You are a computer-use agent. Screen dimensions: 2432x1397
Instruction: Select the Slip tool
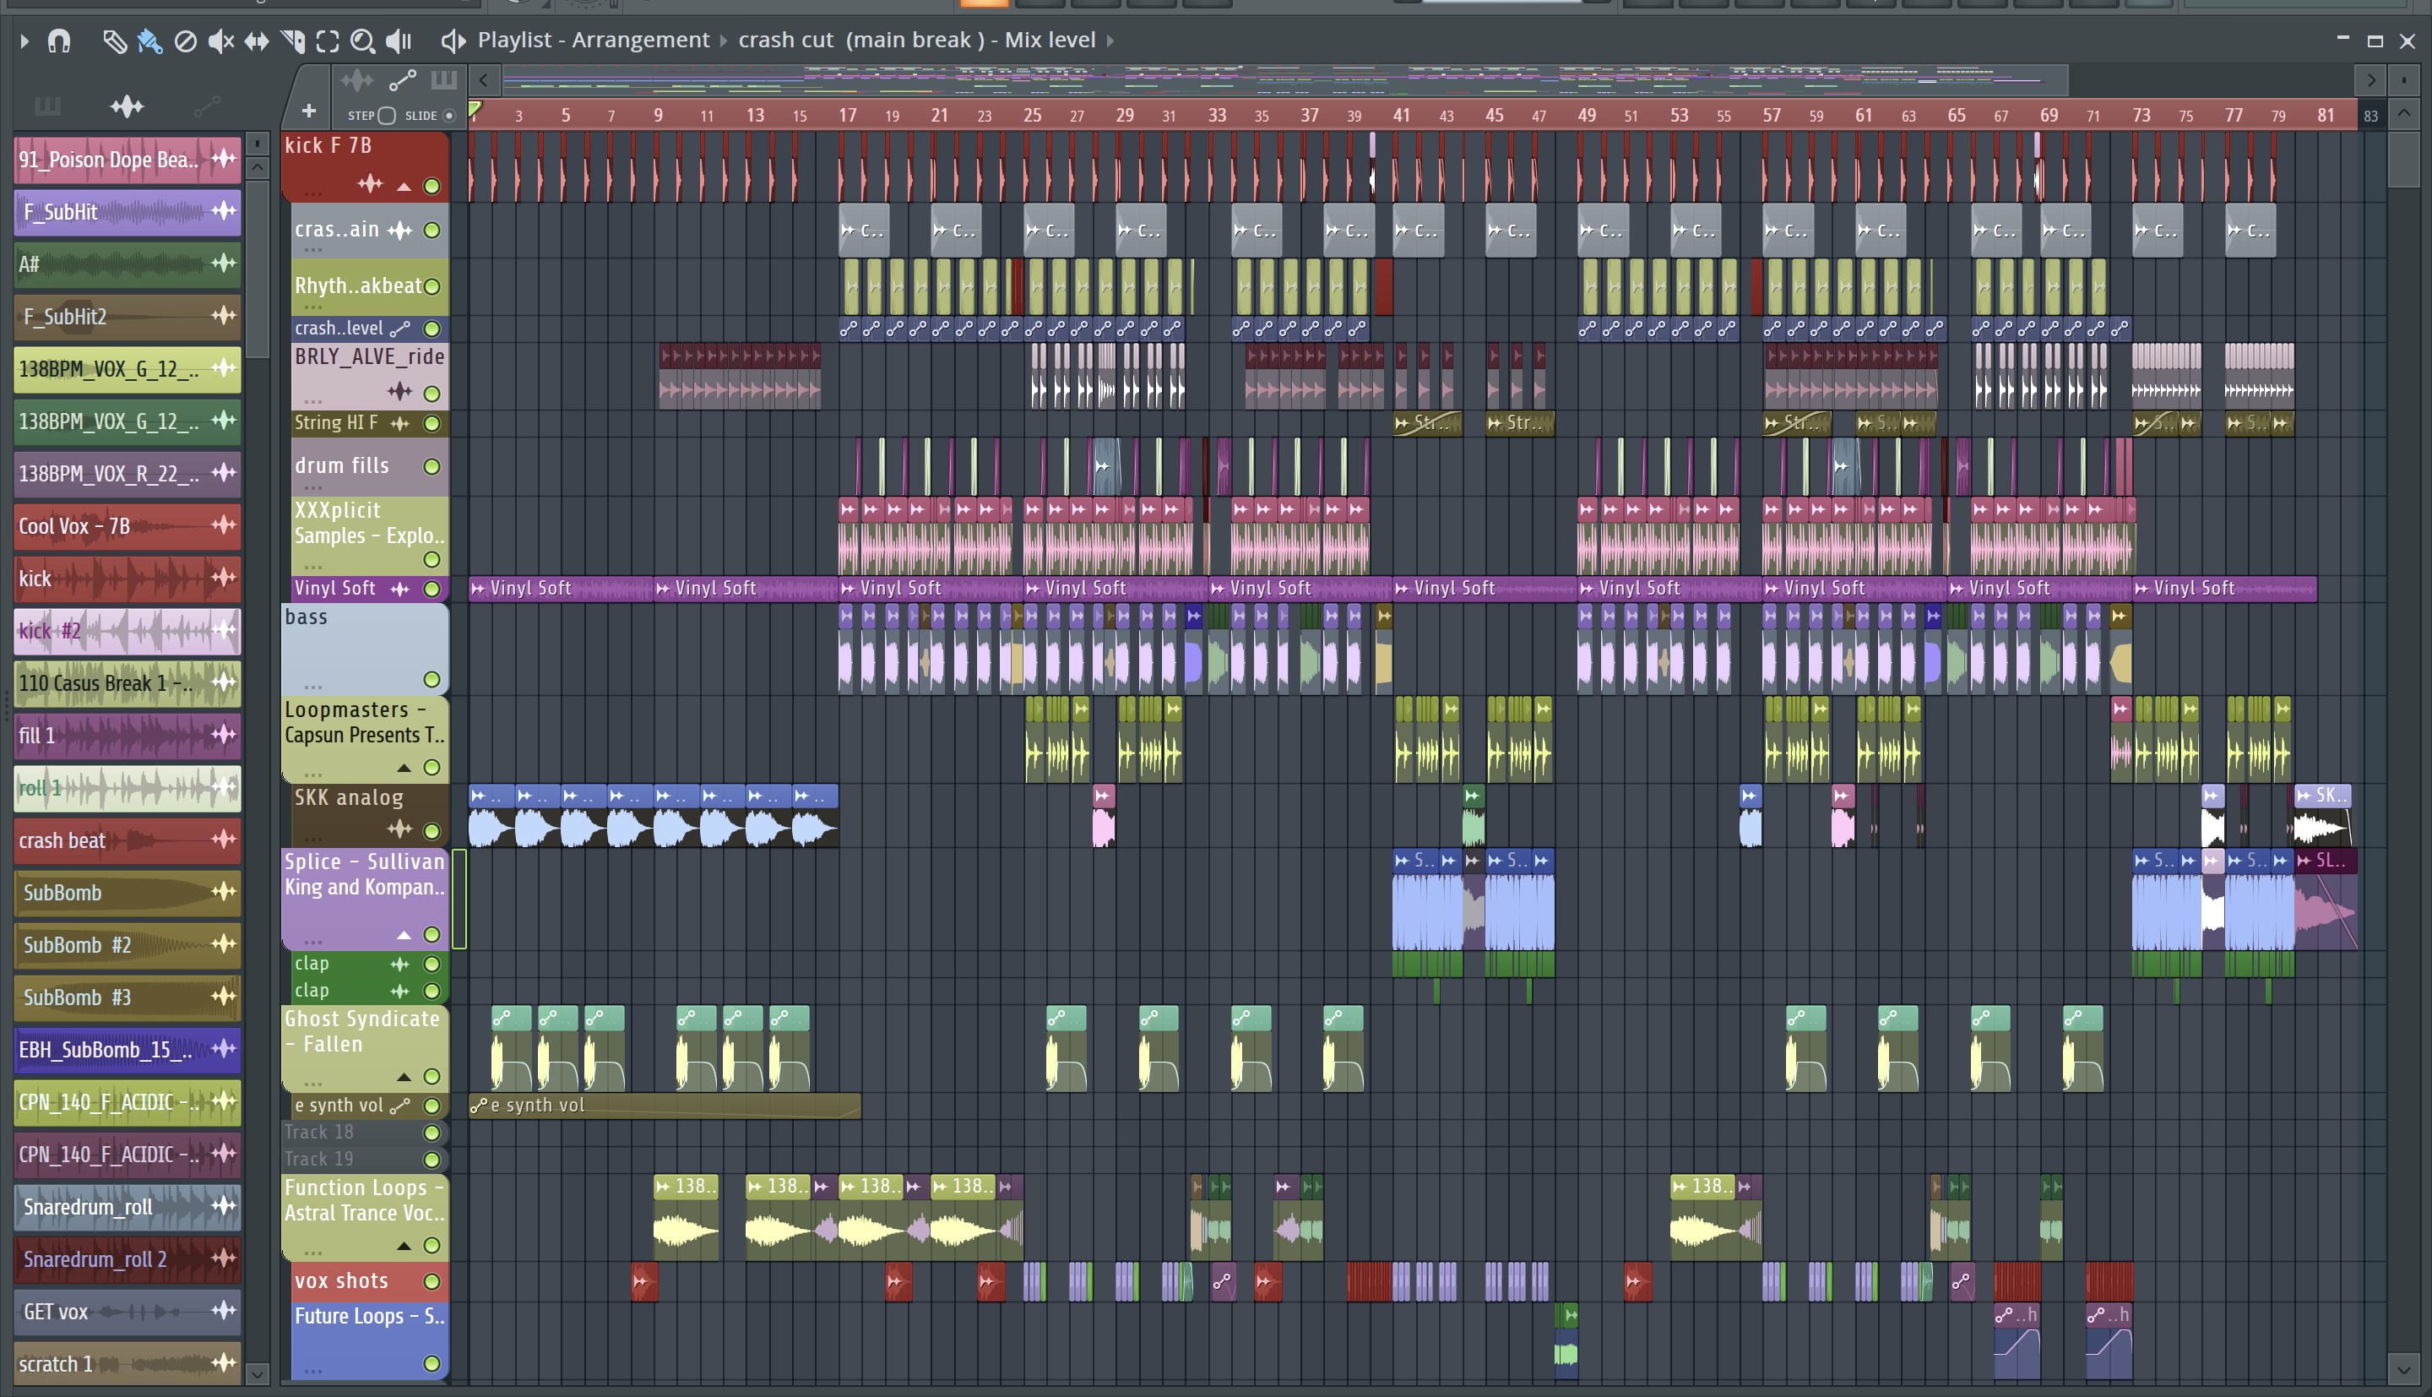(256, 41)
